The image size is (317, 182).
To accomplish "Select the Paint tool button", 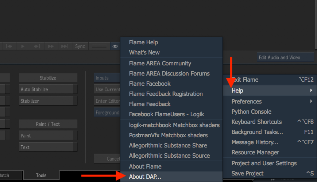I will point(48,136).
